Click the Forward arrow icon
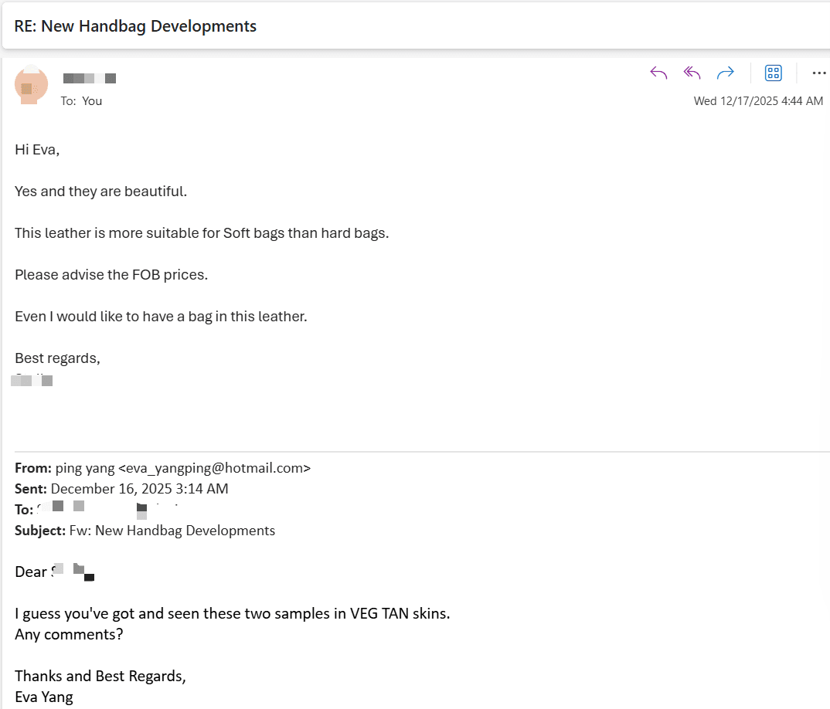Image resolution: width=830 pixels, height=709 pixels. pyautogui.click(x=725, y=73)
